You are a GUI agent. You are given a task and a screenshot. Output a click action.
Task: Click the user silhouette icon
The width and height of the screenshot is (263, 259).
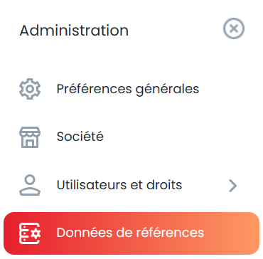tap(30, 185)
